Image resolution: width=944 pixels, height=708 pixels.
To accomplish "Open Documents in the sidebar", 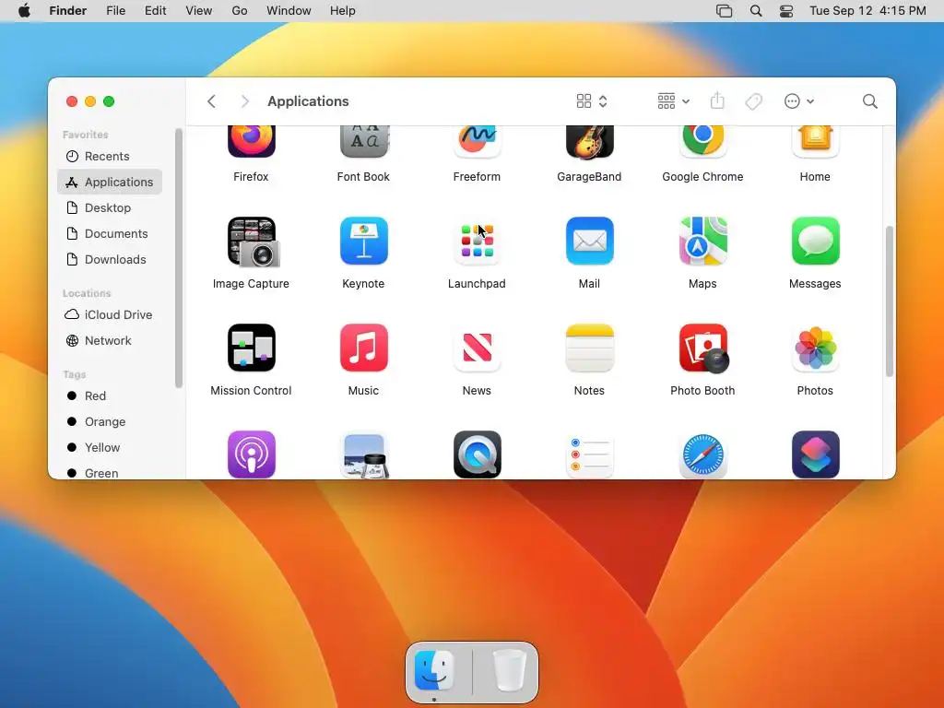I will [x=110, y=233].
